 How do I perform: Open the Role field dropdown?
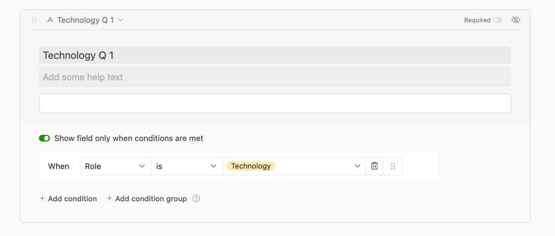pyautogui.click(x=116, y=166)
